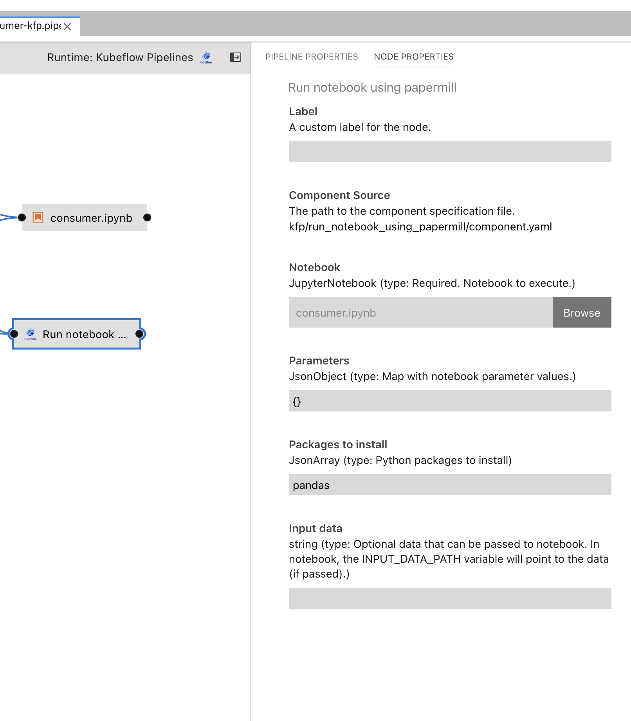Click the output port of consumer.ipynb node
The height and width of the screenshot is (721, 631).
(147, 218)
